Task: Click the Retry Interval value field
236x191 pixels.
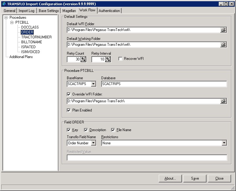Action: coord(98,59)
